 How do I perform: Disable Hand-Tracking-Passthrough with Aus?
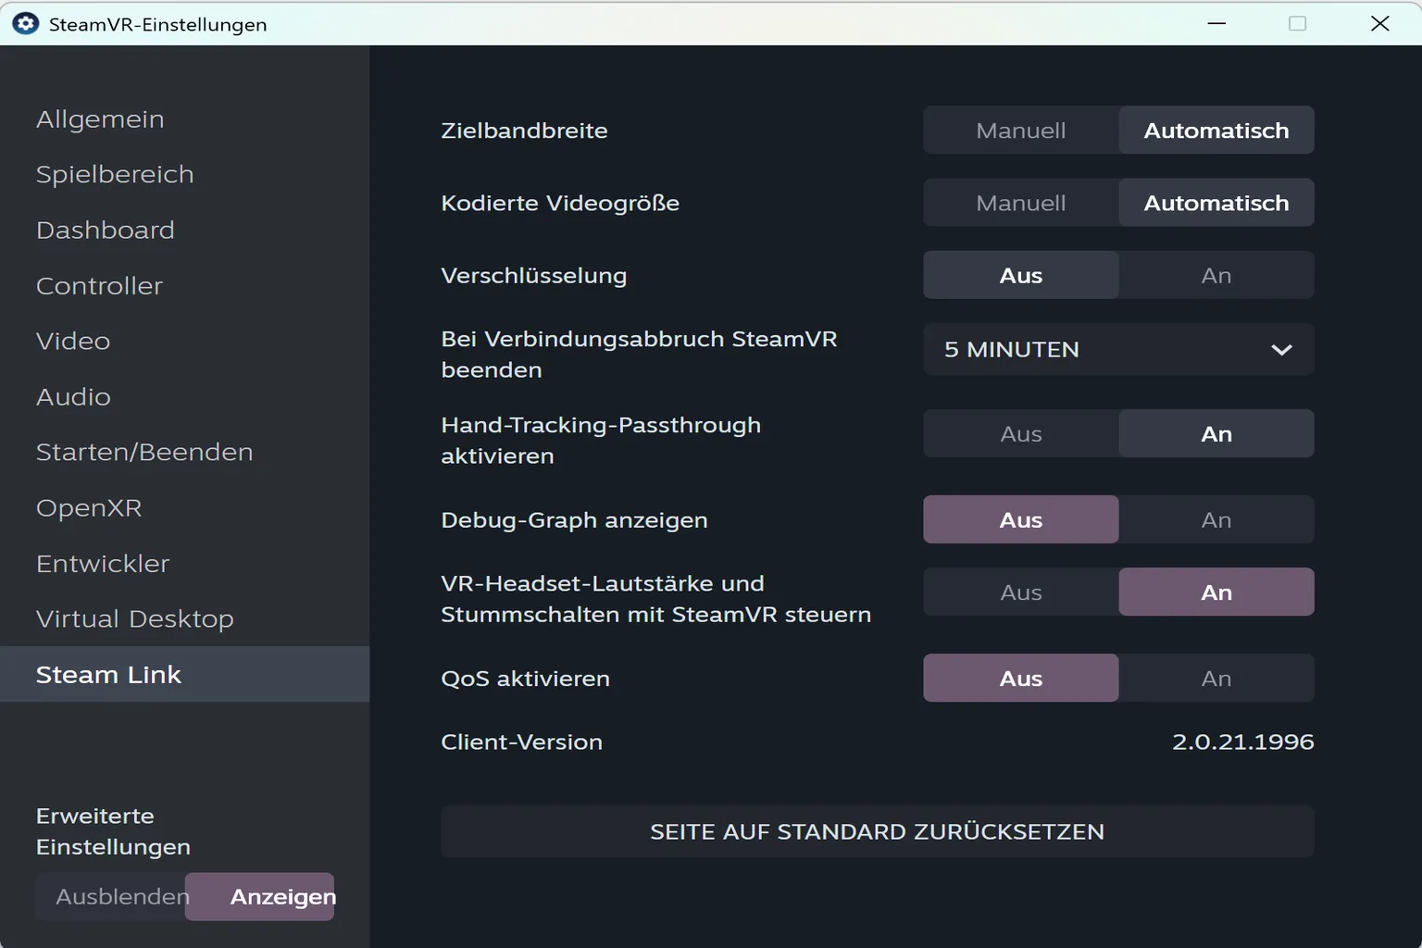point(1021,434)
